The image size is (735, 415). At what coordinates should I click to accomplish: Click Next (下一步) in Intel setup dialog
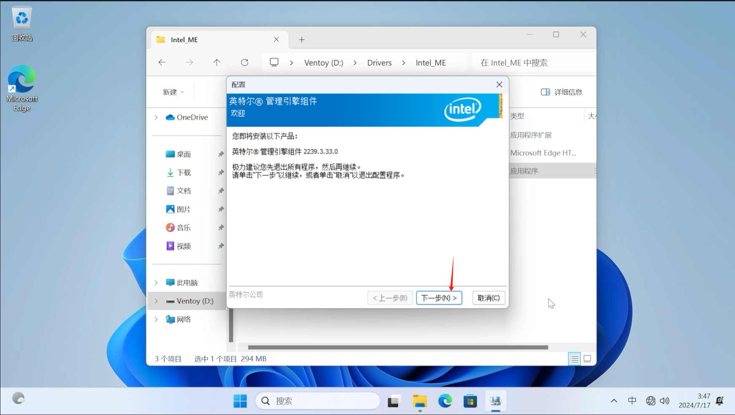tap(439, 298)
